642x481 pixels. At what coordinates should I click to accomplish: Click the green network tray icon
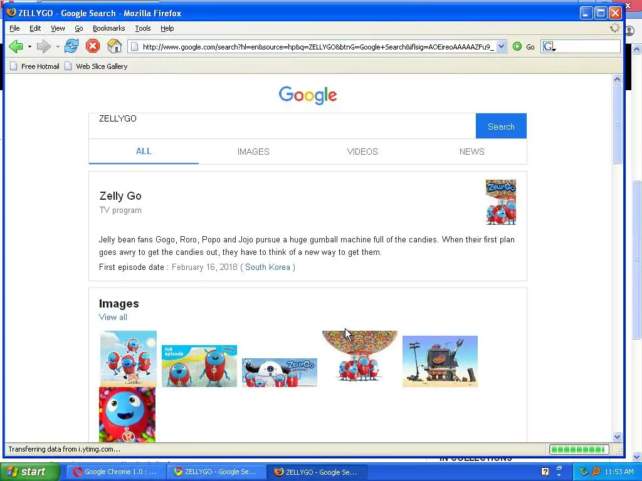pyautogui.click(x=584, y=472)
